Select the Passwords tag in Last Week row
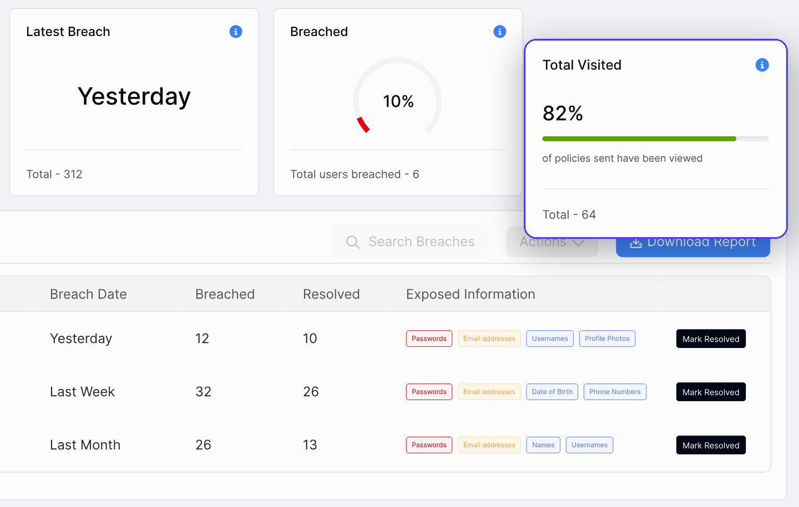 point(429,392)
